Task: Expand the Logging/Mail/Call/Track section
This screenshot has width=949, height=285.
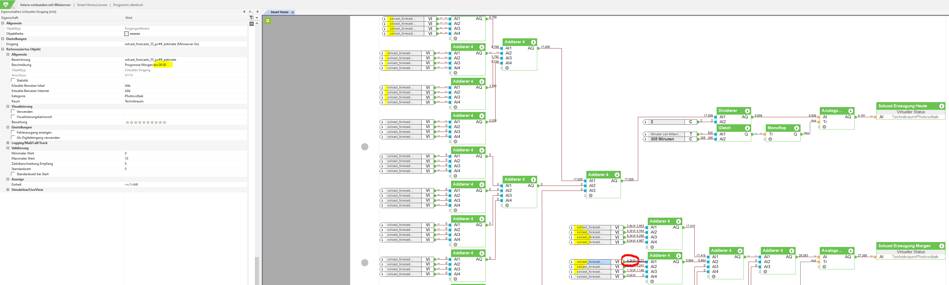Action: click(x=8, y=143)
